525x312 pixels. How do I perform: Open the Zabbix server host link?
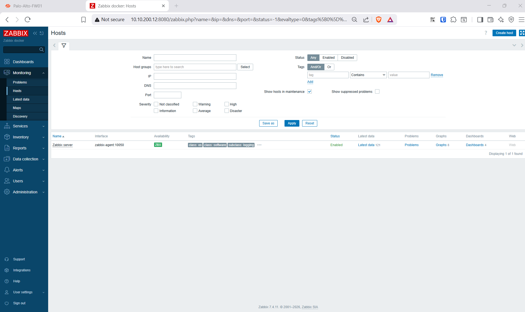[x=62, y=145]
